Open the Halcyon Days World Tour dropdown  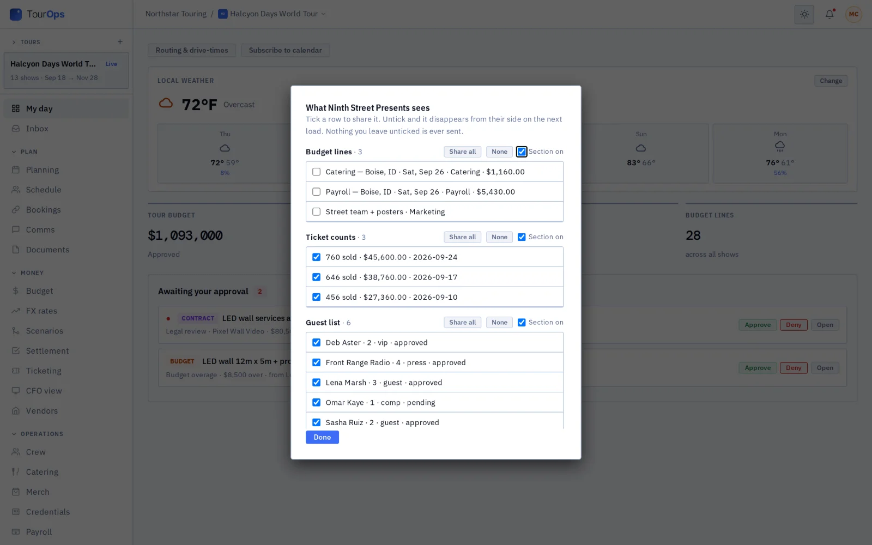click(272, 14)
